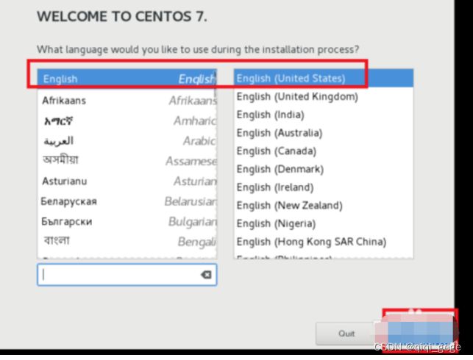This screenshot has height=360, width=473.
Task: Click the Quit button
Action: click(346, 334)
